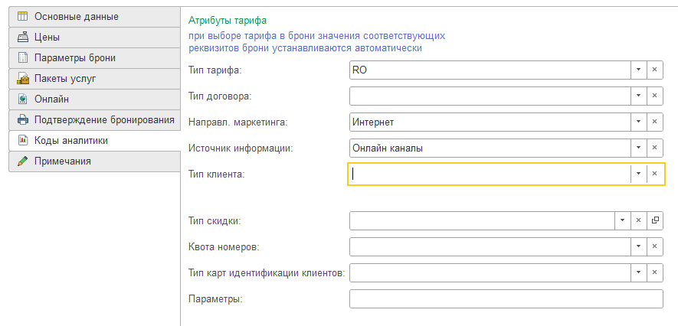Clear the Тип договора field
Image resolution: width=678 pixels, height=326 pixels.
(655, 96)
